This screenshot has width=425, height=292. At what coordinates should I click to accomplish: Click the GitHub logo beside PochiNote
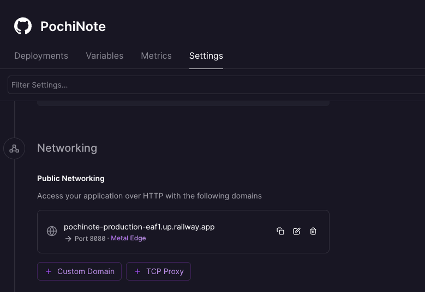(23, 26)
